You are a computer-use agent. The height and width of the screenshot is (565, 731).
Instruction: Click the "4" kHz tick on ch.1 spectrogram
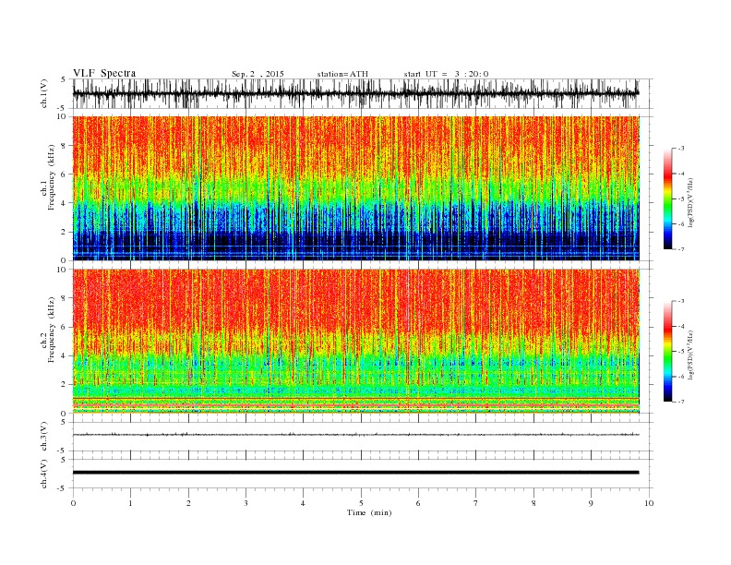pyautogui.click(x=64, y=203)
